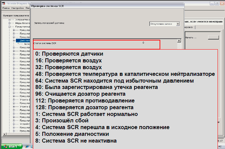The width and height of the screenshot is (225, 149).
Task: Expand the Меры безопасности tree node
Action: point(9,23)
